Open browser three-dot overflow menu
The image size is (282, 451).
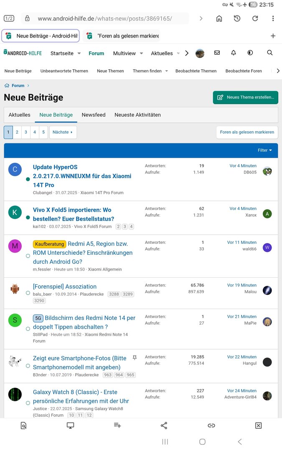273,18
